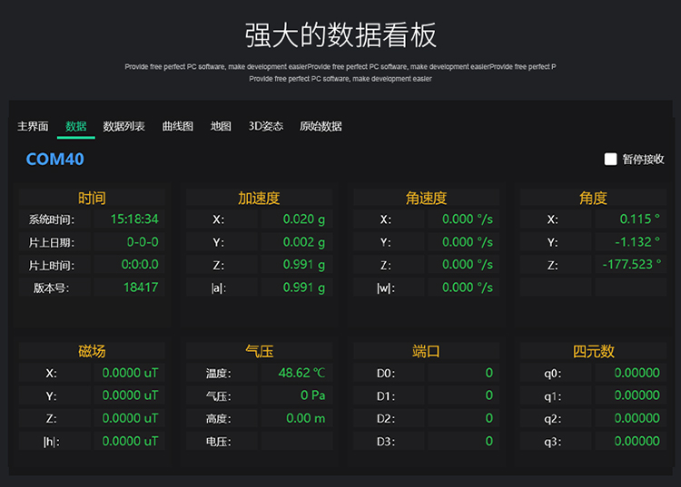This screenshot has width=681, height=487.
Task: Switch to the 地图 tab
Action: (x=221, y=127)
